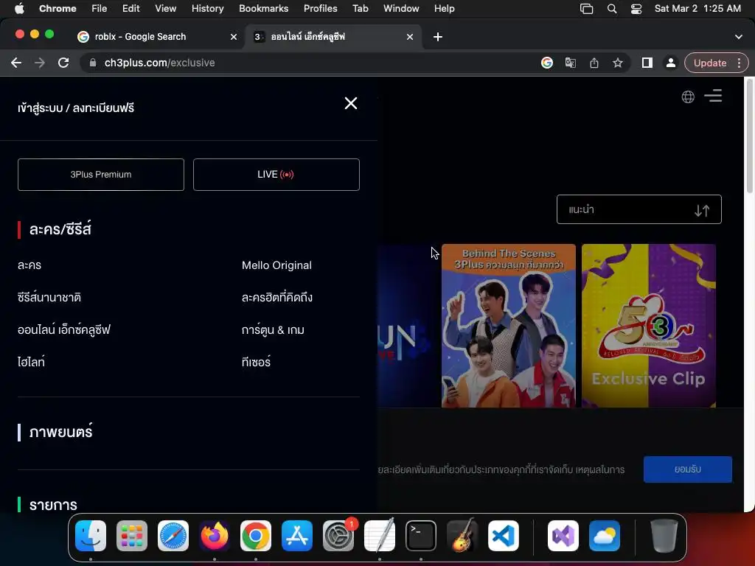
Task: Expand the tab search chevron
Action: pyautogui.click(x=738, y=37)
